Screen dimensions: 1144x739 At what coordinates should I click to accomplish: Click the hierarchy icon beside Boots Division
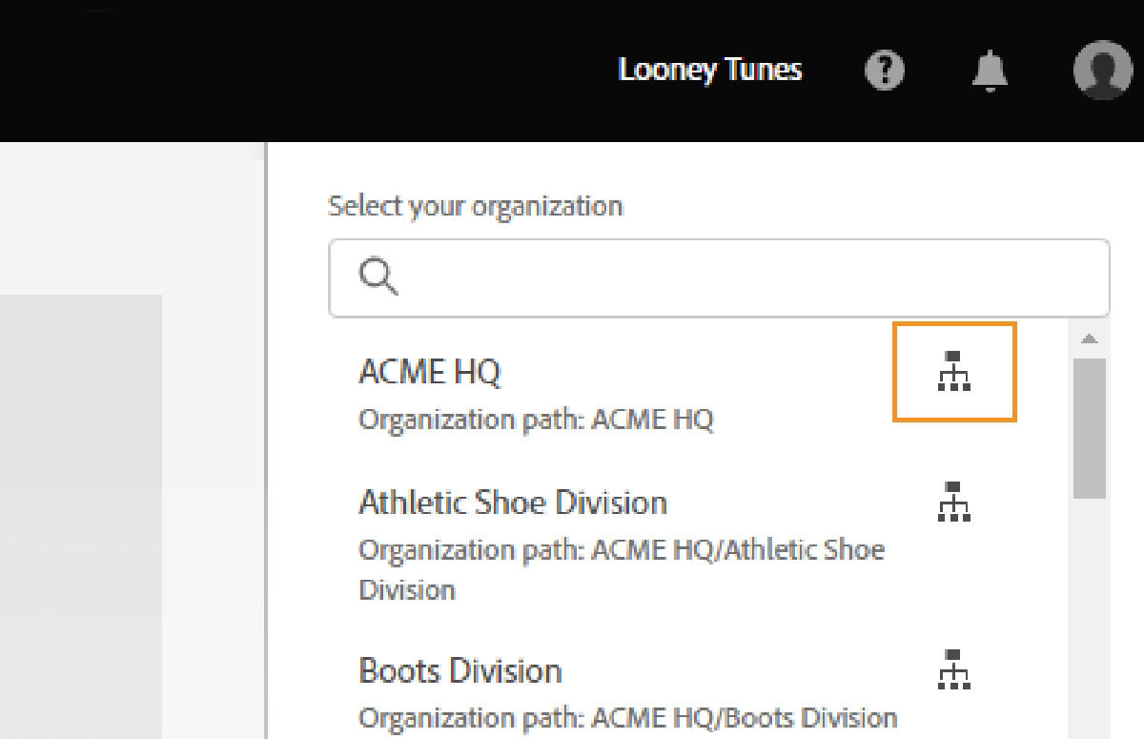click(x=954, y=668)
